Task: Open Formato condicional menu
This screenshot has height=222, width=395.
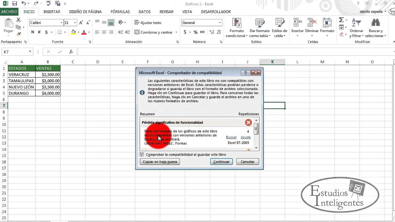Action: click(x=237, y=28)
